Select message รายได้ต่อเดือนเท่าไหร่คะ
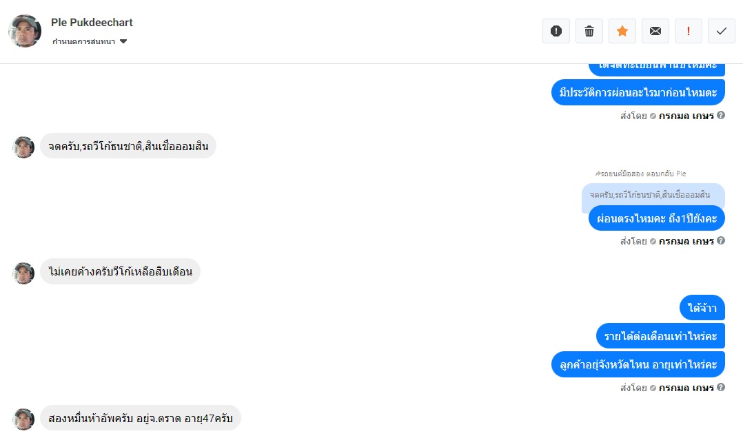Image resolution: width=743 pixels, height=438 pixels. [x=660, y=336]
